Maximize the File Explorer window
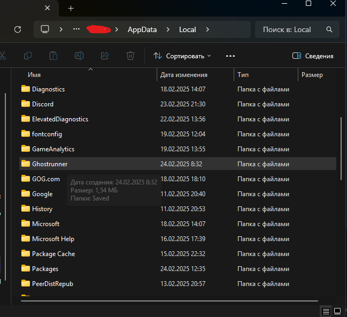This screenshot has height=317, width=347. click(309, 3)
